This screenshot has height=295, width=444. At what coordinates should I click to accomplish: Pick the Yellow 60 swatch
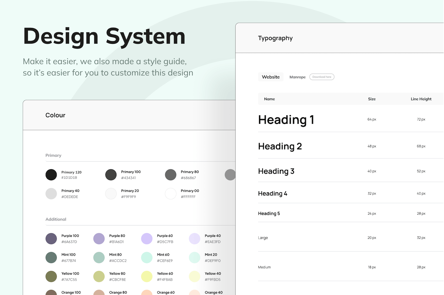point(147,276)
